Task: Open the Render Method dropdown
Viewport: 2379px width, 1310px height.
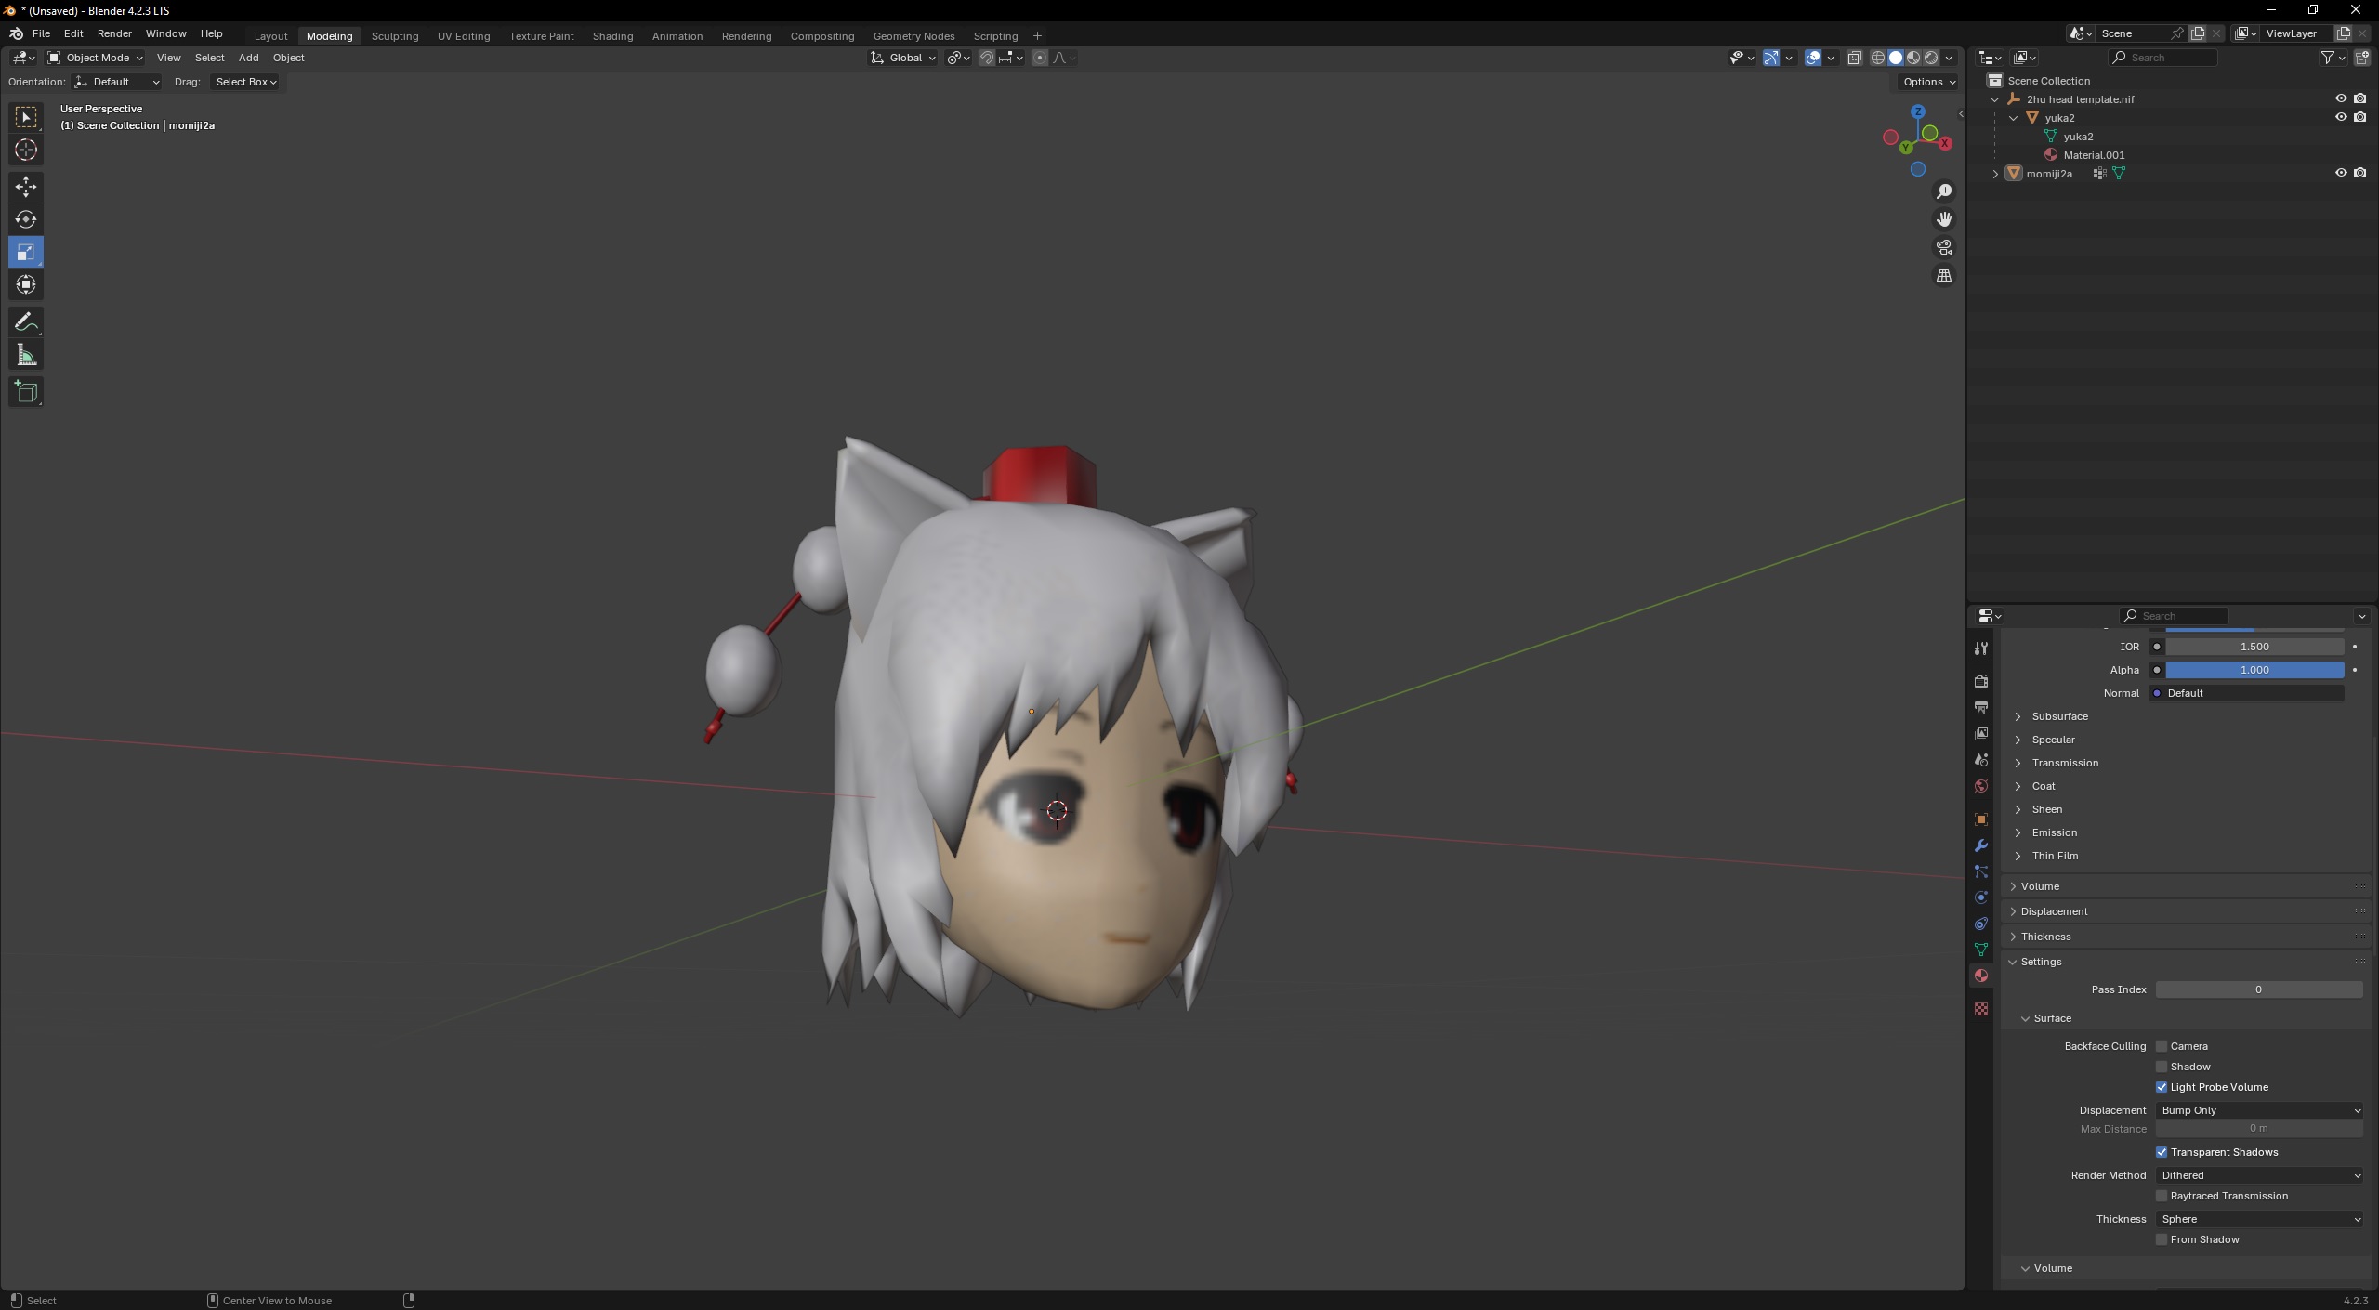Action: coord(2259,1175)
